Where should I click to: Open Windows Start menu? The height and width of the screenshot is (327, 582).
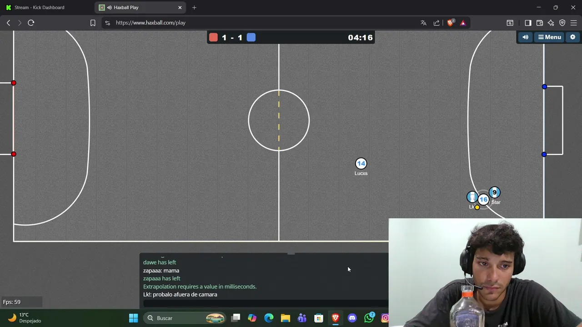point(133,318)
